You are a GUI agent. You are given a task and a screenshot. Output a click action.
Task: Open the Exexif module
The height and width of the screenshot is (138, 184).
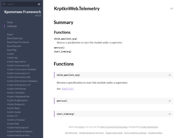pos(10,34)
